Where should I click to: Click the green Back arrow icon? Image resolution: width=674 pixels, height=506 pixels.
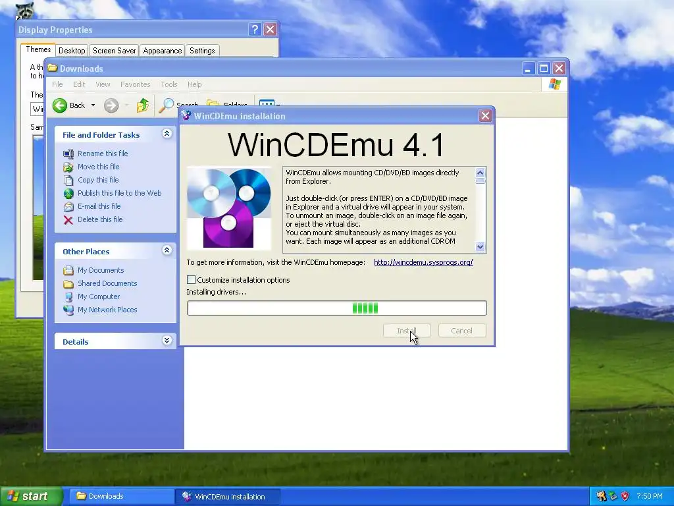click(x=60, y=105)
